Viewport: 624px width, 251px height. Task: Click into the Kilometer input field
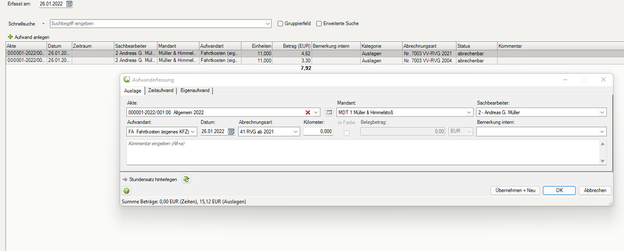pyautogui.click(x=318, y=131)
